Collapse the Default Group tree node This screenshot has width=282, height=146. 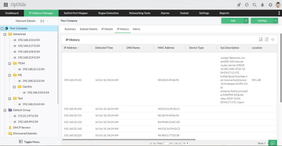pyautogui.click(x=5, y=110)
